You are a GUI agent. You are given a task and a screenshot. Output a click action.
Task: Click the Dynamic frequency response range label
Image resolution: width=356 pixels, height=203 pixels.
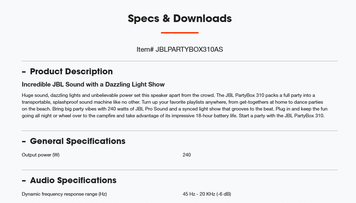(64, 194)
